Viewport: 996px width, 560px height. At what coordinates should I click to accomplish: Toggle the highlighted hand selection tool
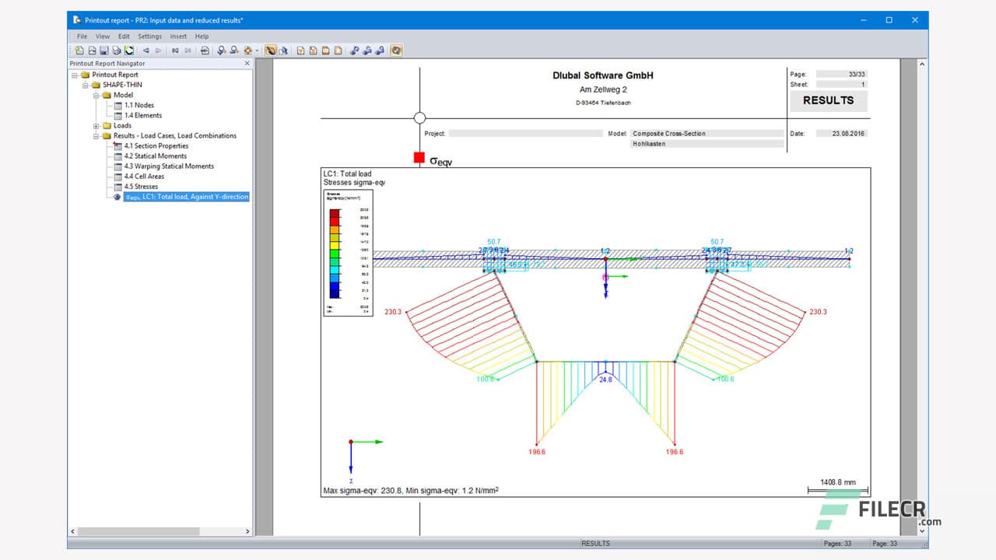tap(271, 51)
